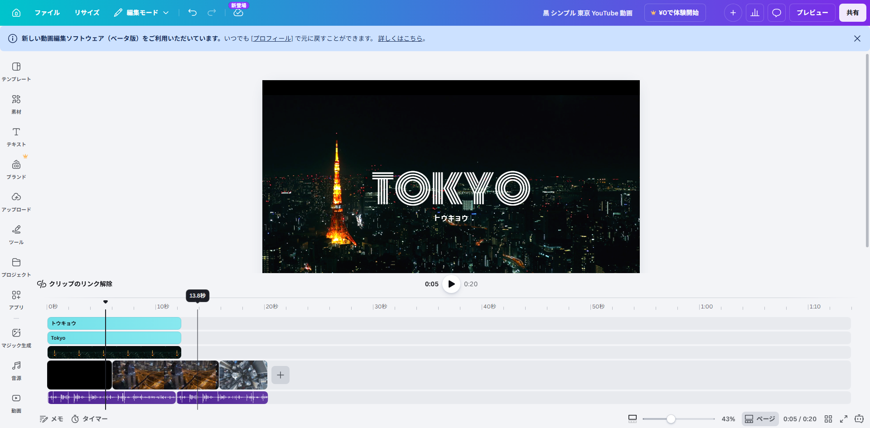Viewport: 870px width, 428px height.
Task: Click the cloud save status icon
Action: click(238, 13)
